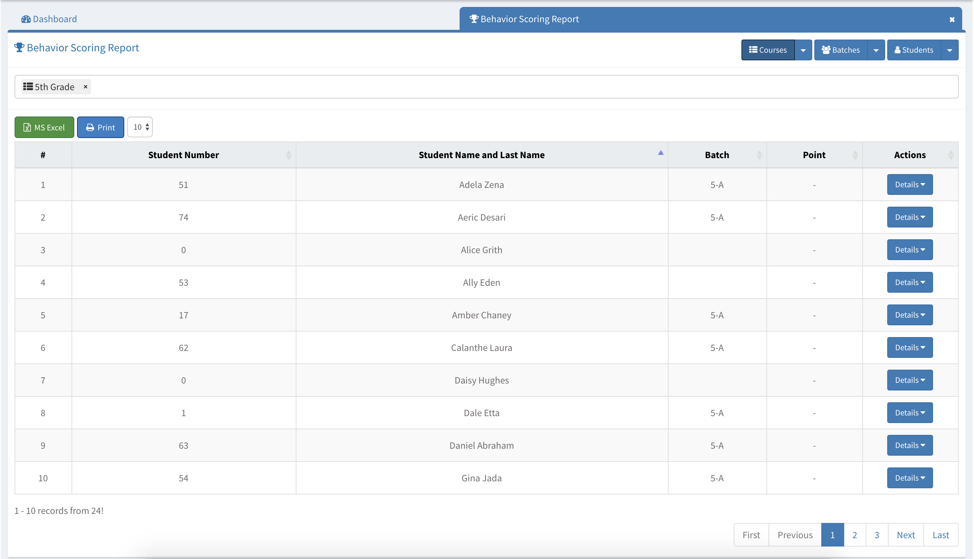Click the Print button
The height and width of the screenshot is (559, 974).
pos(100,127)
